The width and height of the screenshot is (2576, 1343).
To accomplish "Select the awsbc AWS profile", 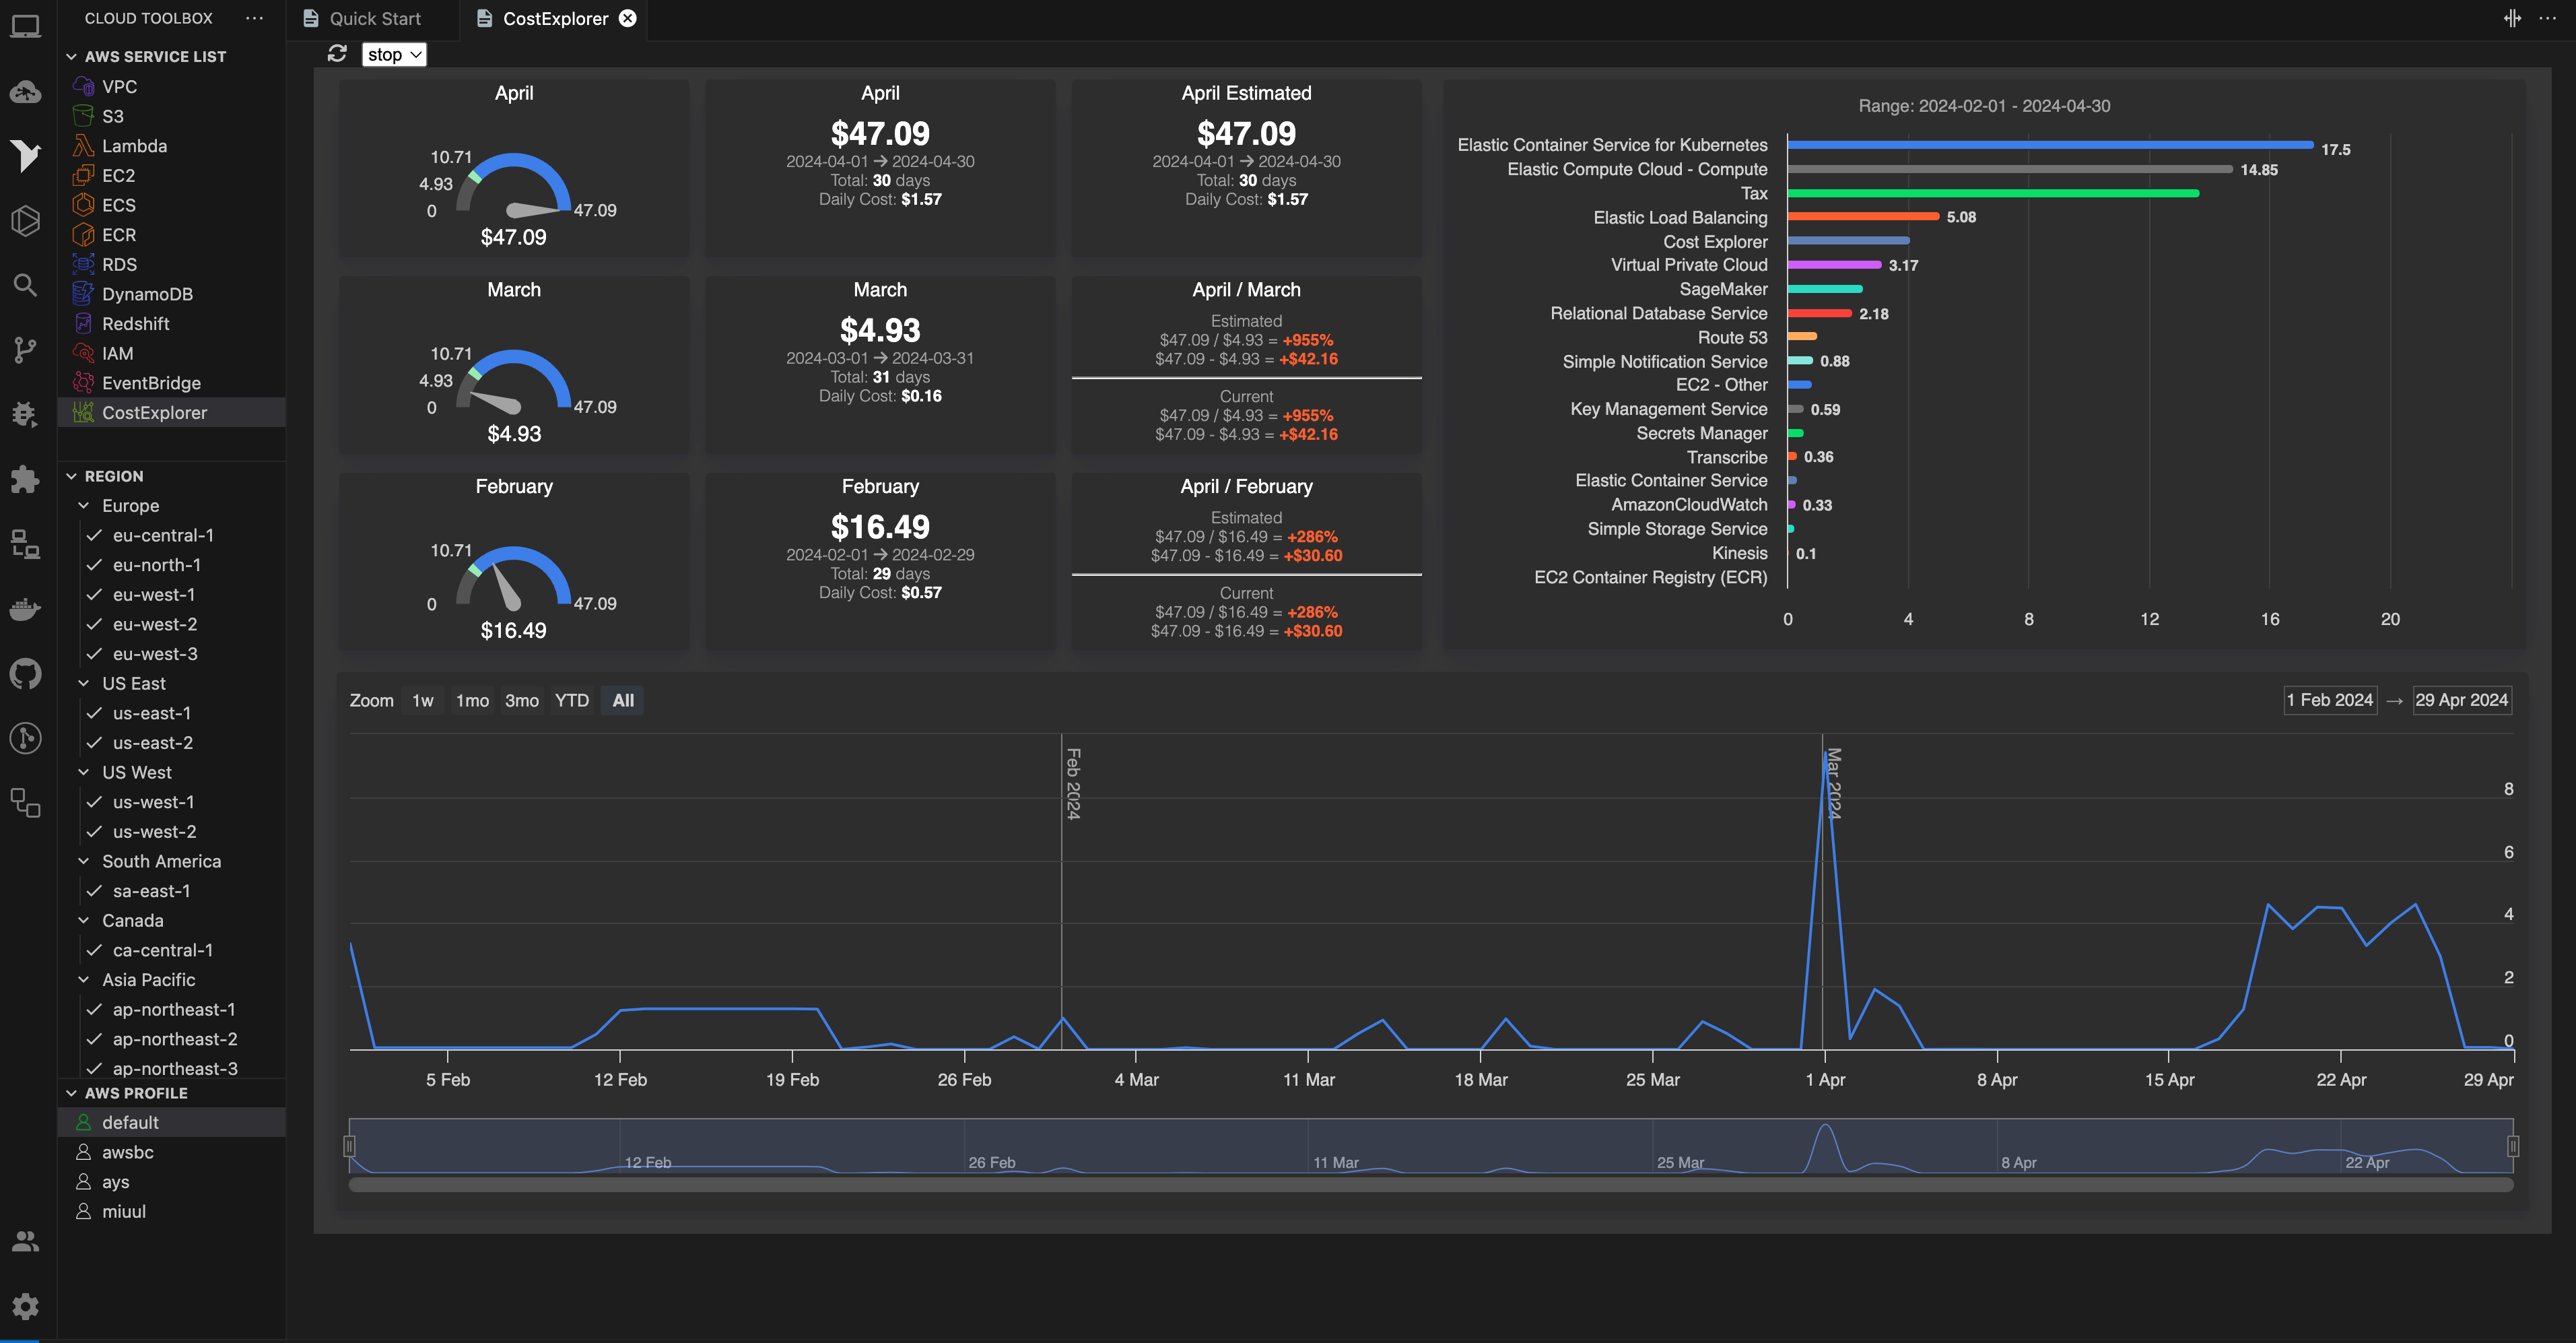I will click(x=172, y=1152).
